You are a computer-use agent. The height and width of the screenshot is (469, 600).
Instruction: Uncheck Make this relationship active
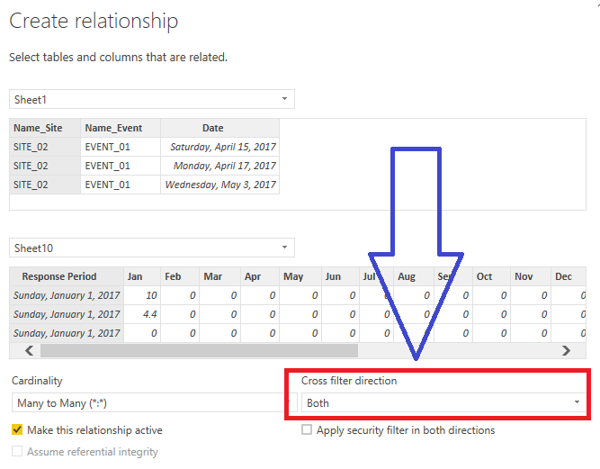[x=17, y=430]
